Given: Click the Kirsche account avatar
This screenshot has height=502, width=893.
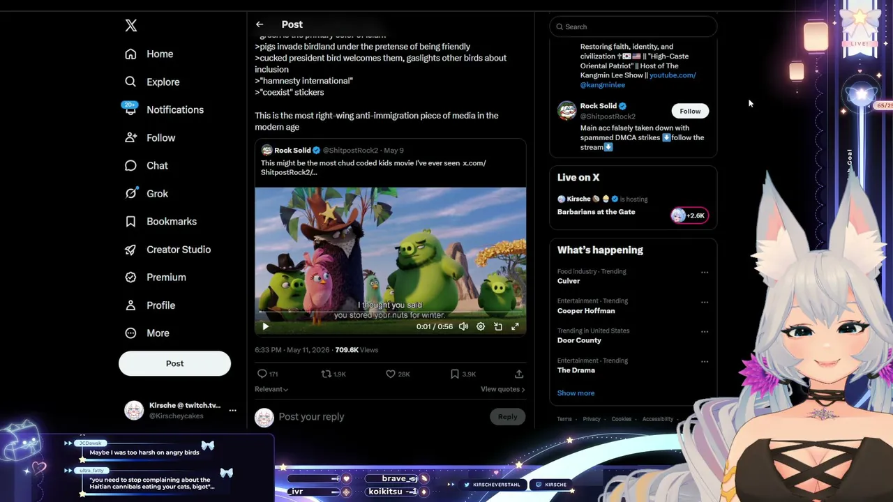Looking at the screenshot, I should [134, 410].
